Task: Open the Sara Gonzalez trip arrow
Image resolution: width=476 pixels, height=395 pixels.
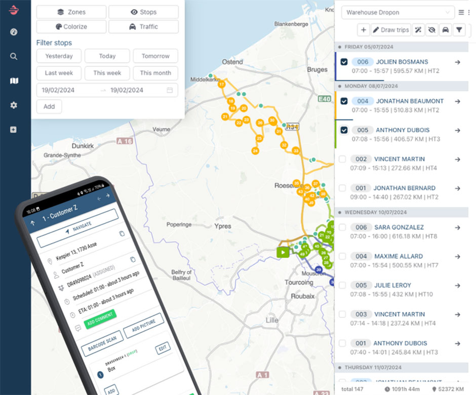Action: (457, 228)
